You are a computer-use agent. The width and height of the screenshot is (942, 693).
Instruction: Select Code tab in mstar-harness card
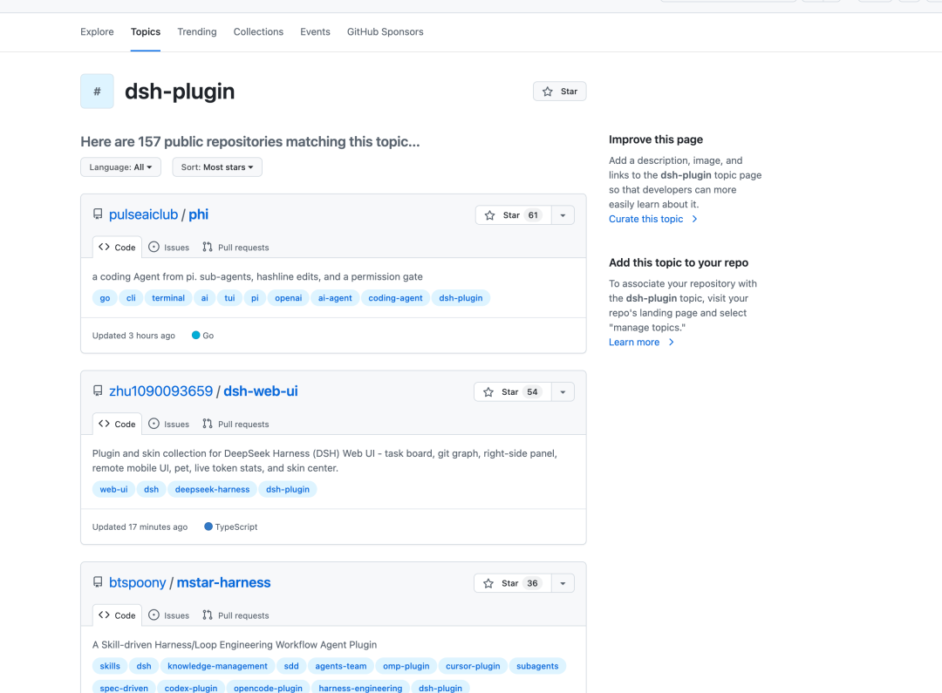click(117, 615)
